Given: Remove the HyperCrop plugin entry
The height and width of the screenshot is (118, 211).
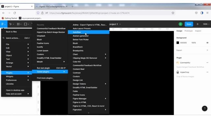Looking at the screenshot, I should pos(207,72).
